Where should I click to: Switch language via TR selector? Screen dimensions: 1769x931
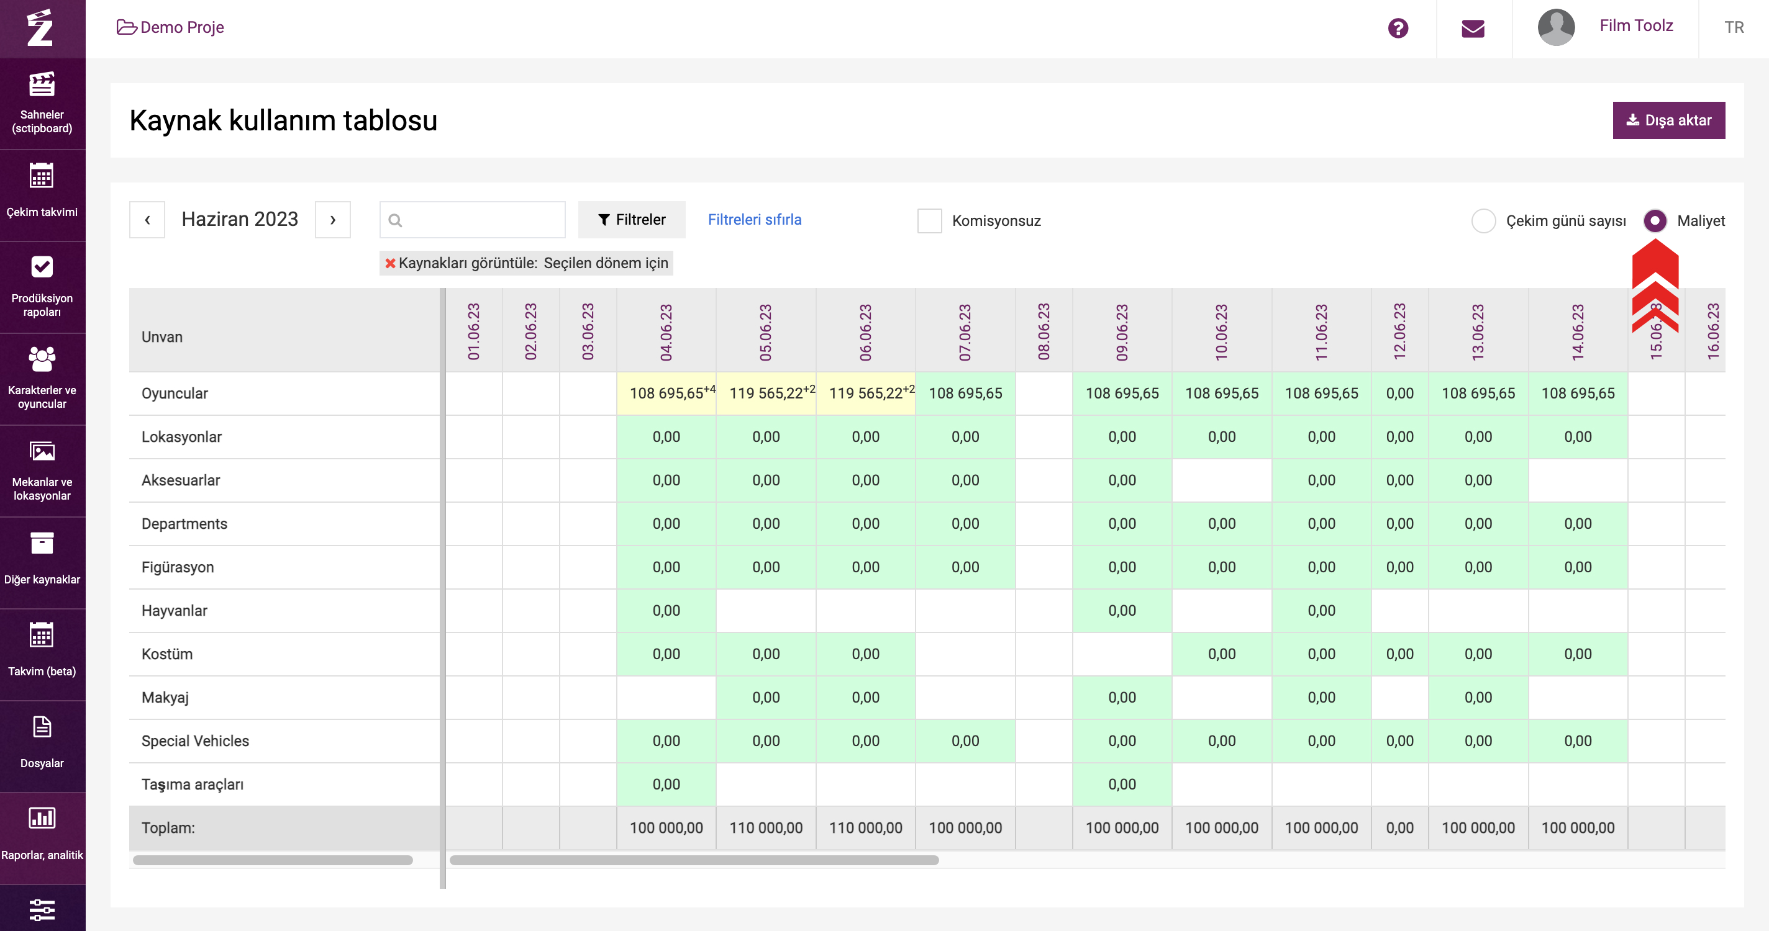click(x=1734, y=27)
